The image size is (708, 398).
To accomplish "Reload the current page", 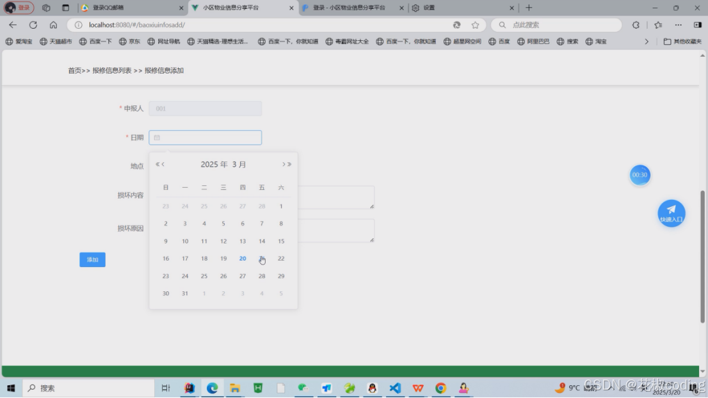I will point(33,25).
